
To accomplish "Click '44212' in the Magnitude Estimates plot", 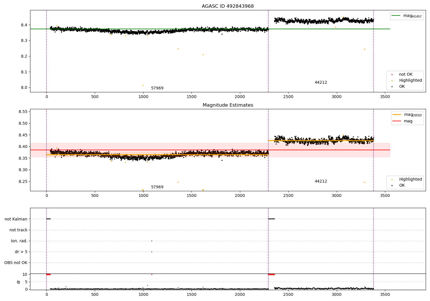I will 321,181.
